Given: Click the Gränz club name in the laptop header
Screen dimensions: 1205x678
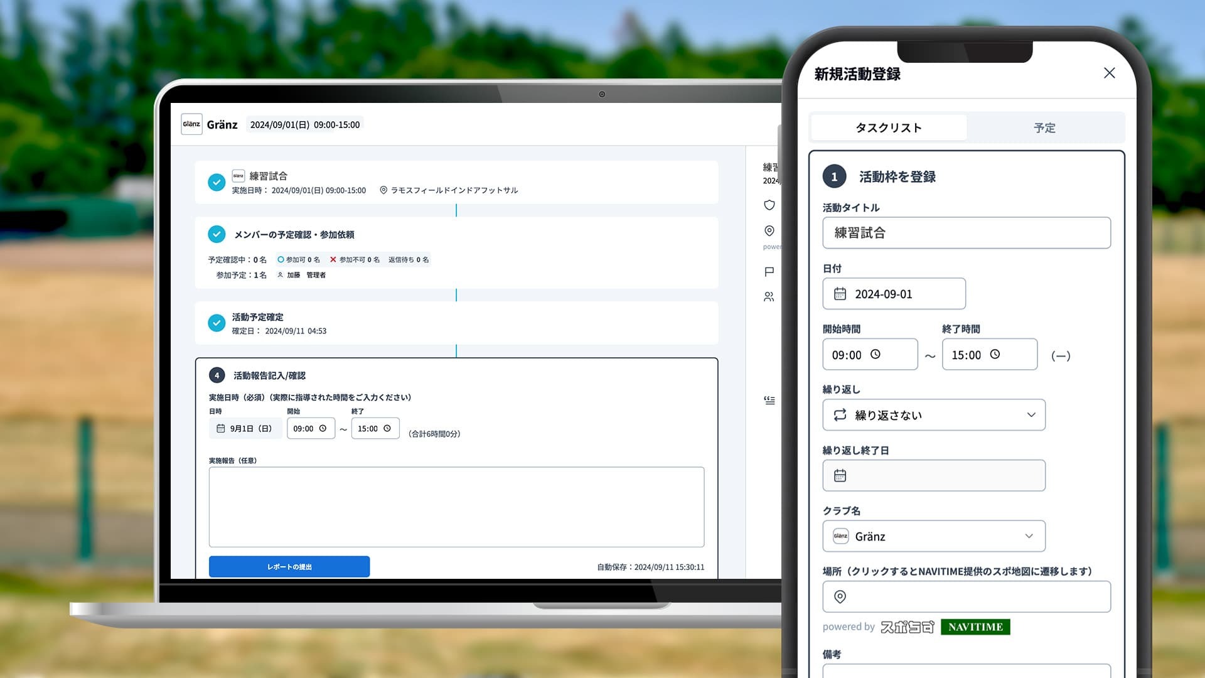Looking at the screenshot, I should [222, 125].
